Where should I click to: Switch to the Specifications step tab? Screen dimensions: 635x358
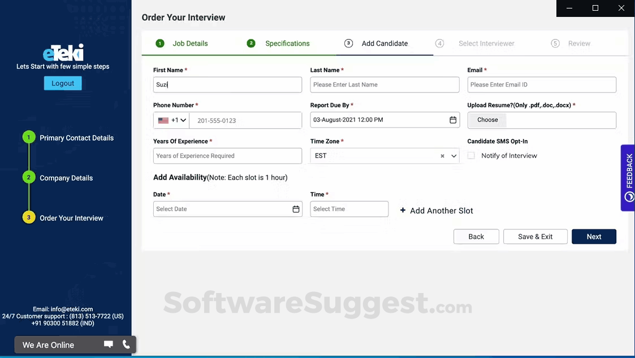point(287,43)
